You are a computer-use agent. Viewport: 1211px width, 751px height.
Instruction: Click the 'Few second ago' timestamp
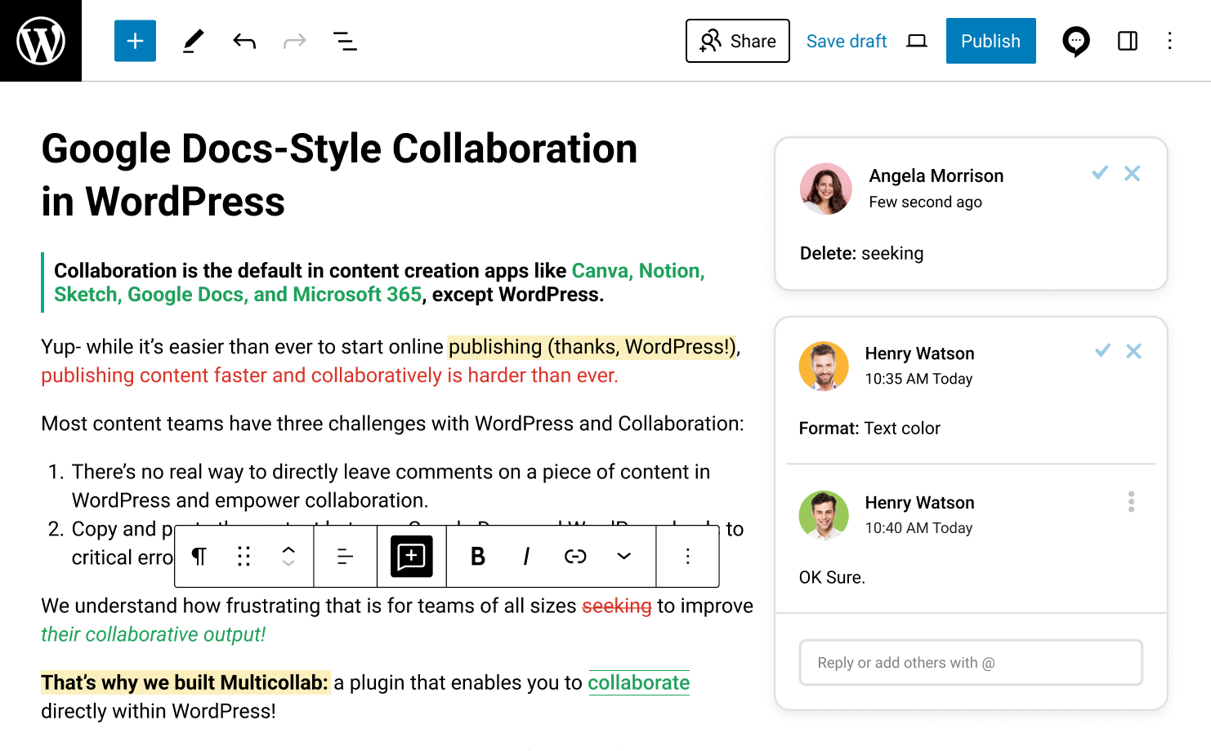tap(925, 202)
